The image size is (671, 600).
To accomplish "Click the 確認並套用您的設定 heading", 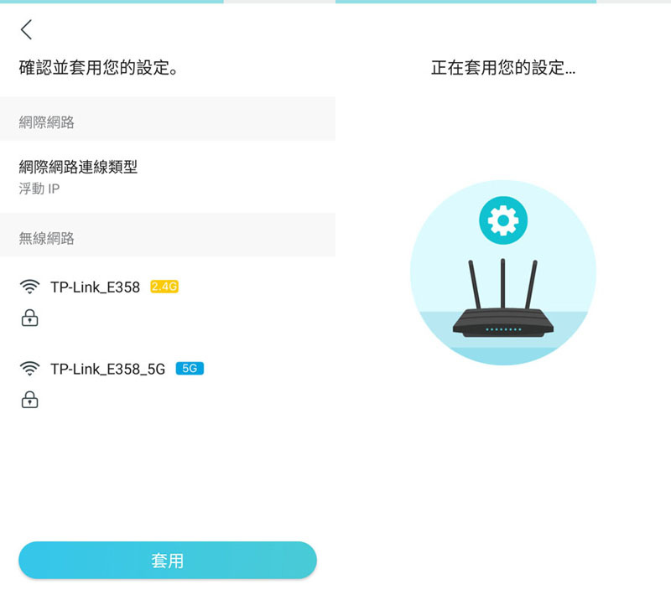I will (99, 68).
